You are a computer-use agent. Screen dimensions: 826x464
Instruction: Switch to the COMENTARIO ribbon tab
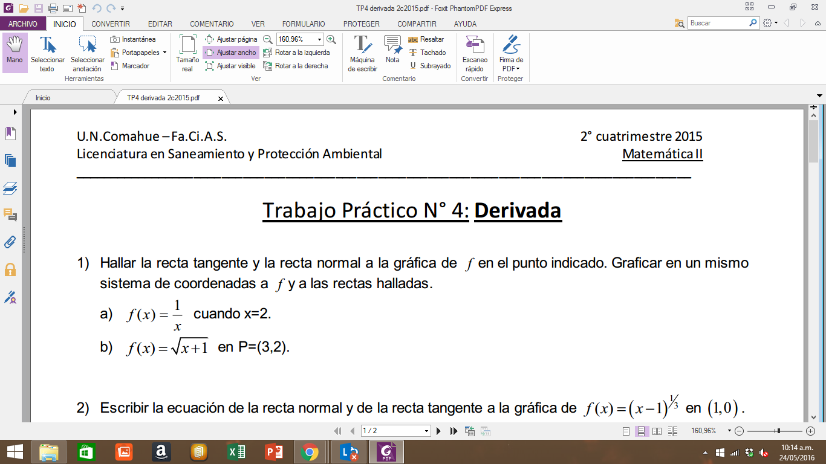coord(212,24)
